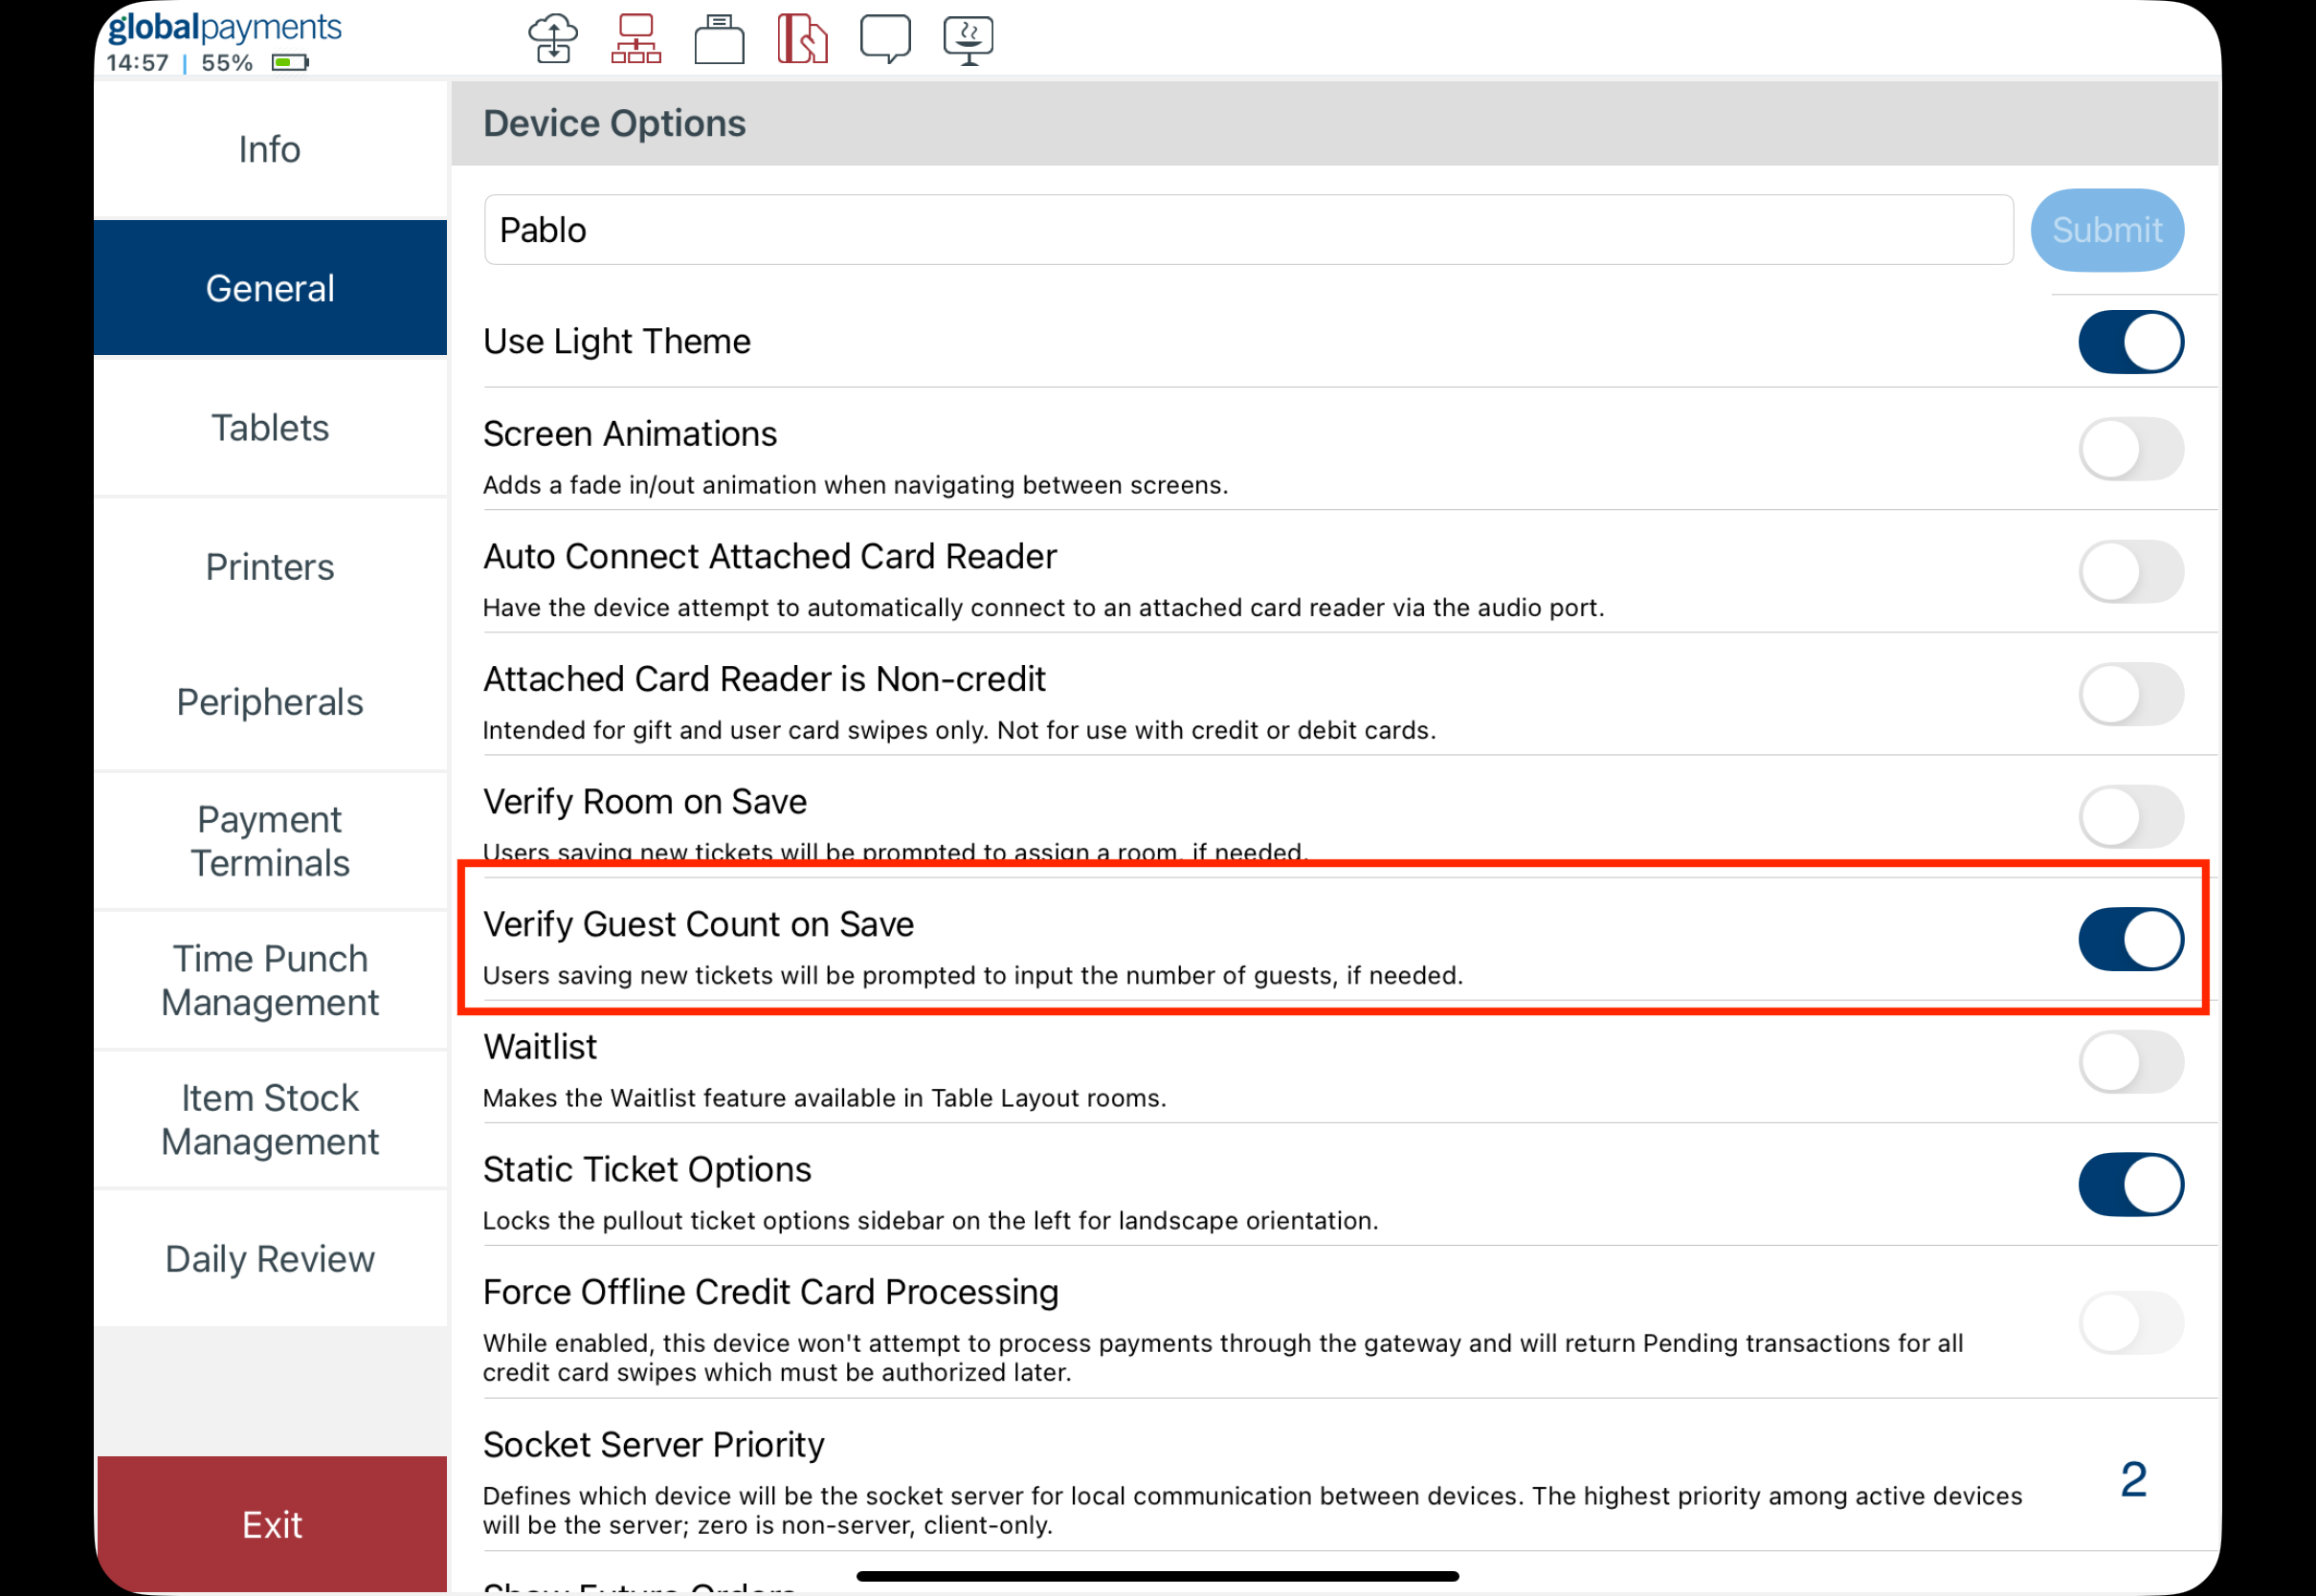Viewport: 2316px width, 1596px height.
Task: Open the messages chat bubble icon
Action: coord(886,38)
